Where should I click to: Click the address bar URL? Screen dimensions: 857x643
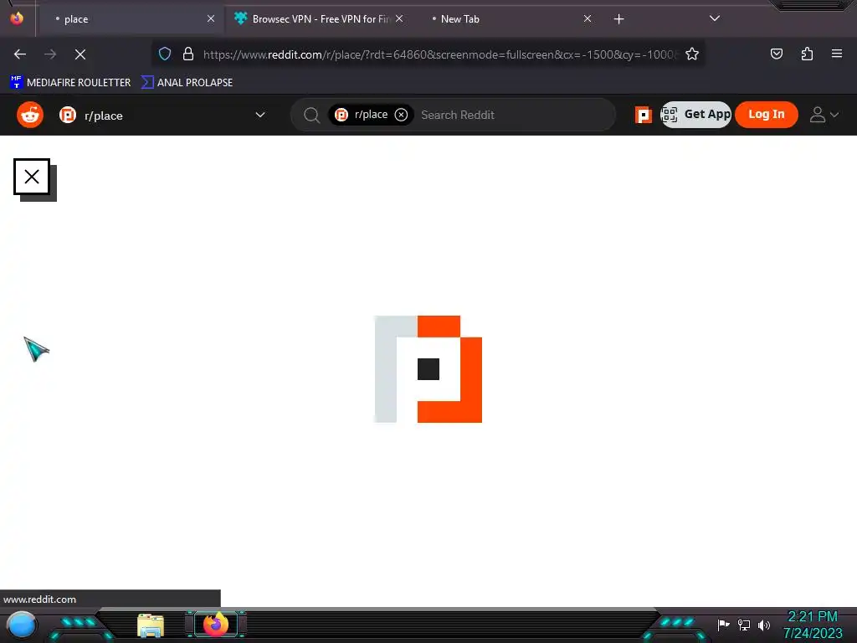pyautogui.click(x=440, y=54)
